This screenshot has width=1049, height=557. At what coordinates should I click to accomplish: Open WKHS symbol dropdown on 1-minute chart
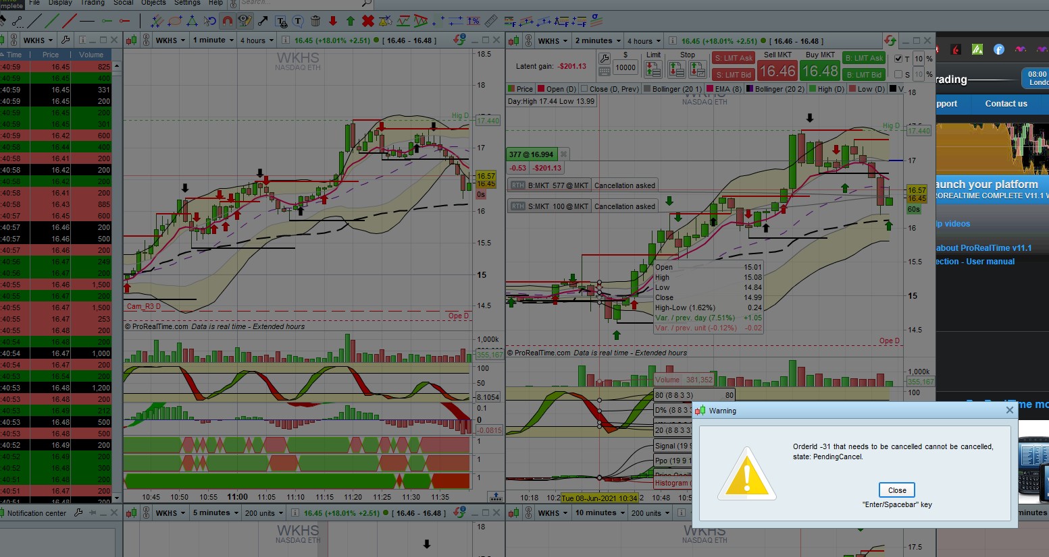[x=170, y=40]
